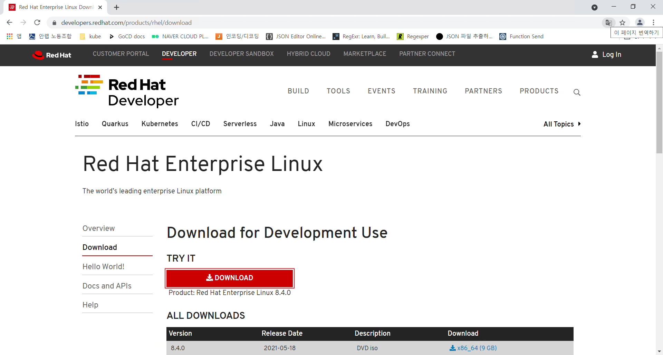The height and width of the screenshot is (355, 663).
Task: Expand All Topics menu
Action: 562,124
